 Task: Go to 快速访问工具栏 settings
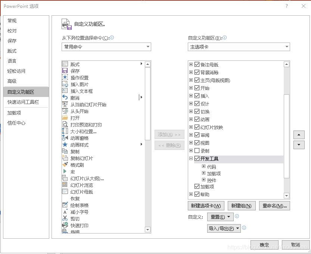click(x=26, y=102)
